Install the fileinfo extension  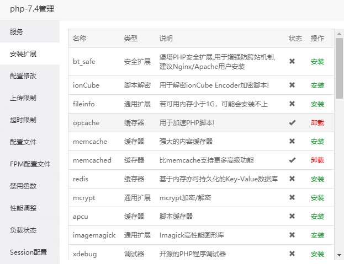[317, 104]
